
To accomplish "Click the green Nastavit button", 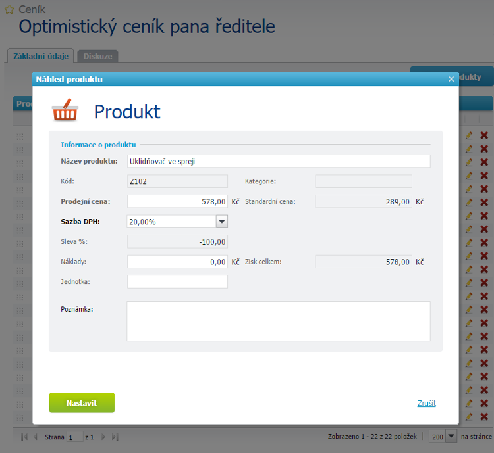I will click(82, 402).
